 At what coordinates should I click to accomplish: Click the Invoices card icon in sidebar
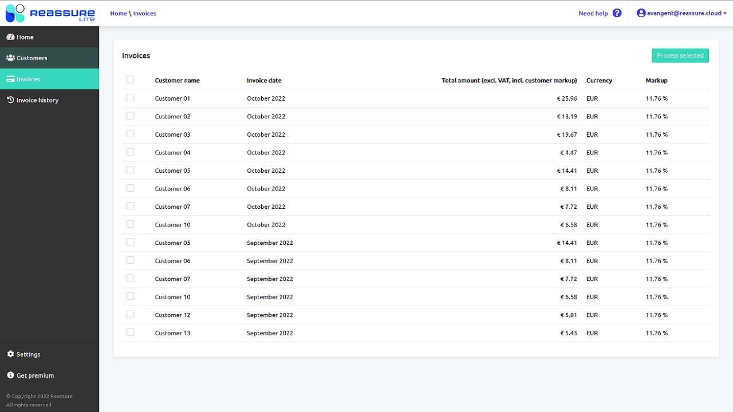tap(10, 80)
